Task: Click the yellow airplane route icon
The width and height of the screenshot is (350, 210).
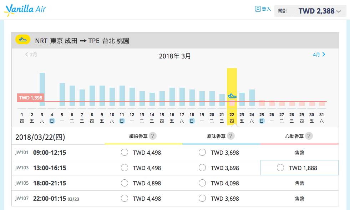Action: click(x=23, y=40)
